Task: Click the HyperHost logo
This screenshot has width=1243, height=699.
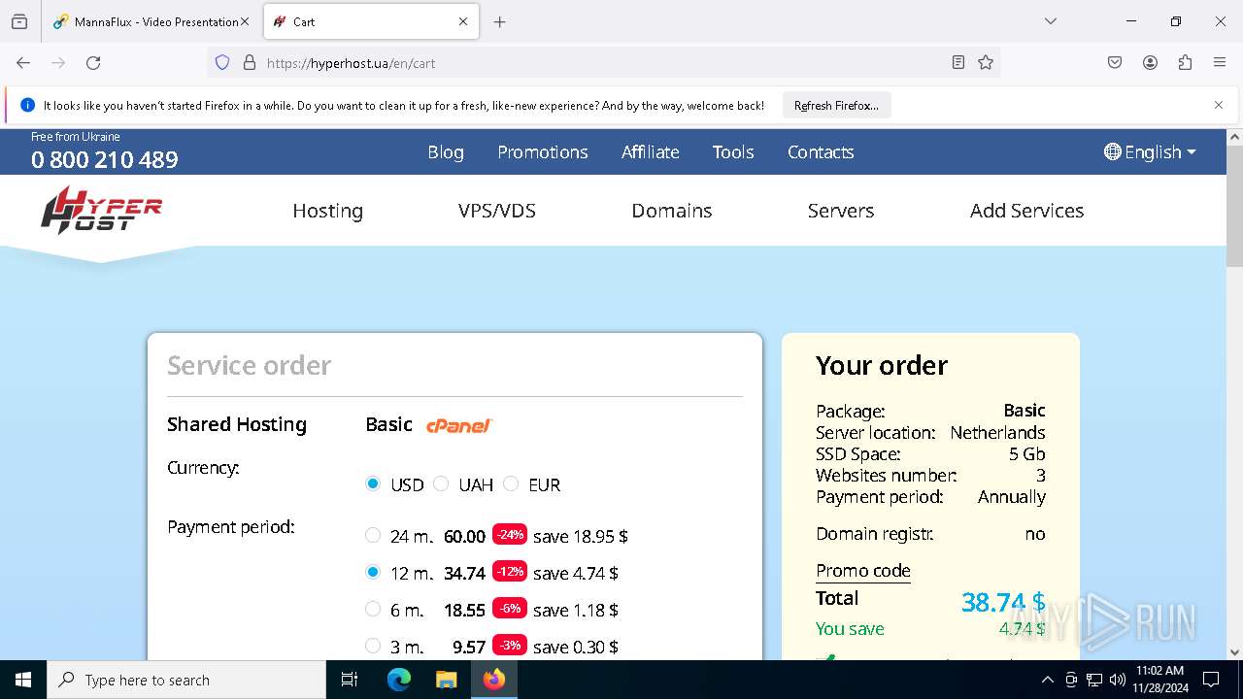Action: [x=101, y=211]
